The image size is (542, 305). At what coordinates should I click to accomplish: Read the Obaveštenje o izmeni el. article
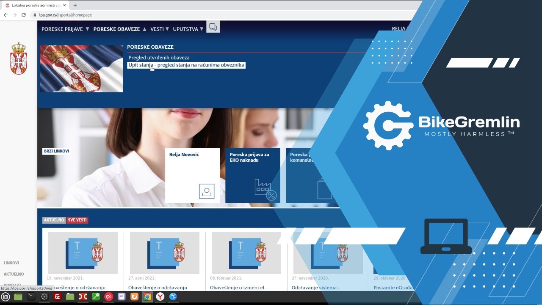[x=238, y=288]
